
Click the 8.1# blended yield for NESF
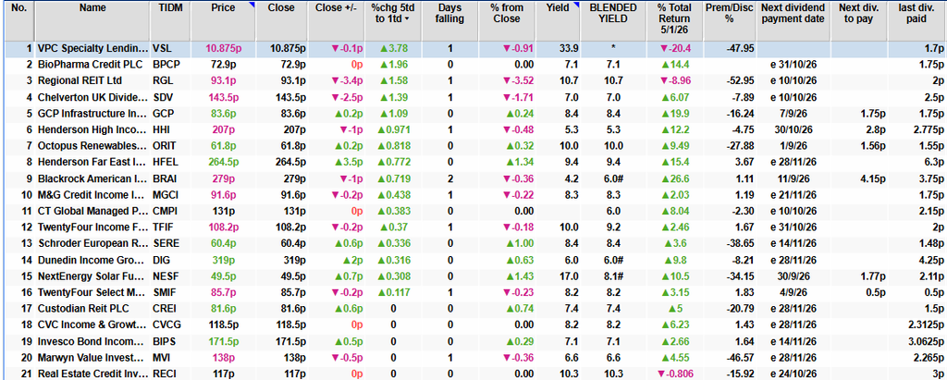point(613,276)
